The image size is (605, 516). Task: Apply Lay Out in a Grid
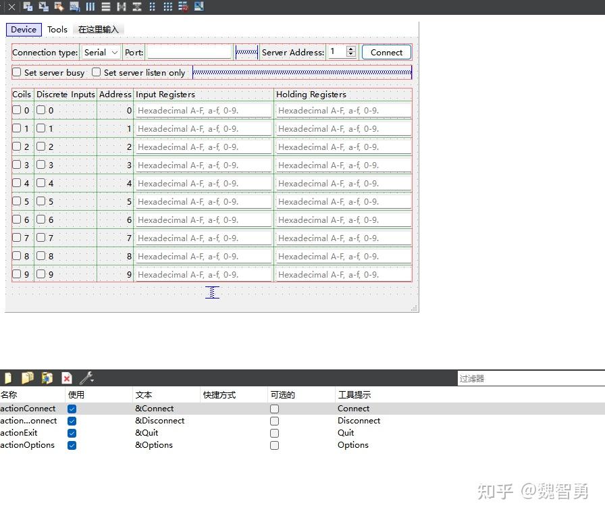pos(167,7)
